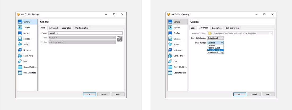This screenshot has width=292, height=110.
Task: Collapse the Drag'n'Drop dropdown showing Disabled
Action: [215, 43]
